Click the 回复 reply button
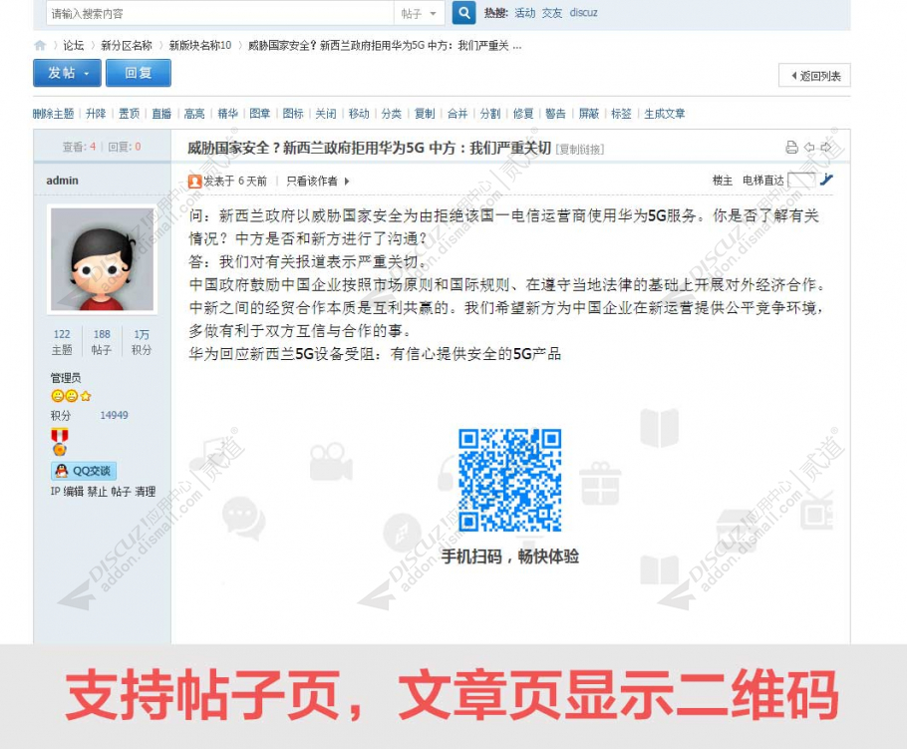Image resolution: width=907 pixels, height=749 pixels. click(139, 73)
